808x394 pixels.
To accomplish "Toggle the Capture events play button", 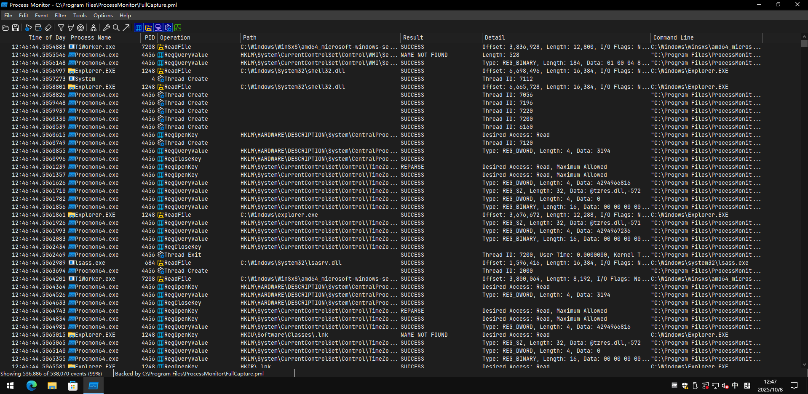I will [x=28, y=28].
